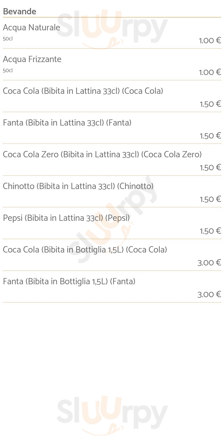Click the 1.00 € price of Acqua Frizzante
The height and width of the screenshot is (441, 224).
click(x=210, y=72)
